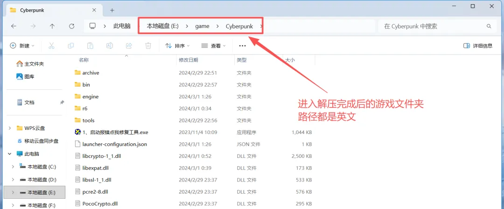Refresh the current folder view
The width and height of the screenshot is (504, 209).
pyautogui.click(x=72, y=26)
